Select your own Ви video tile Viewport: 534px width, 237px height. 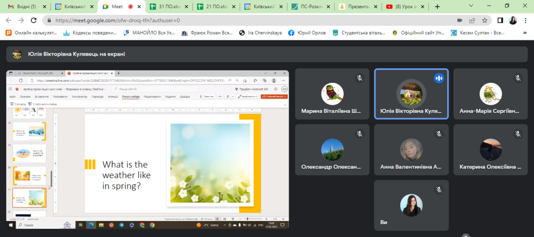(411, 205)
